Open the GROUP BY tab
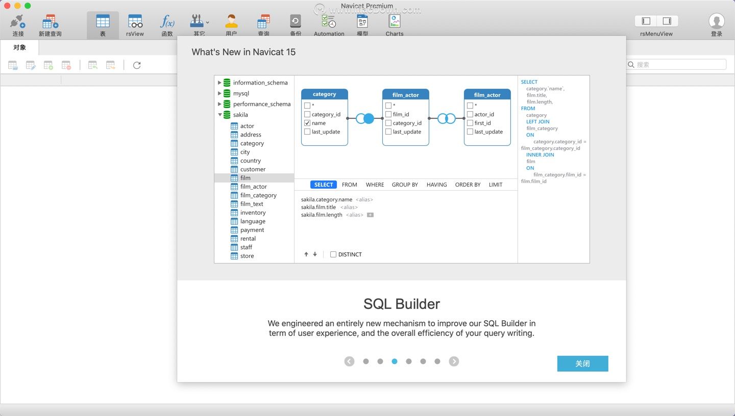Viewport: 735px width, 416px height. pos(405,185)
